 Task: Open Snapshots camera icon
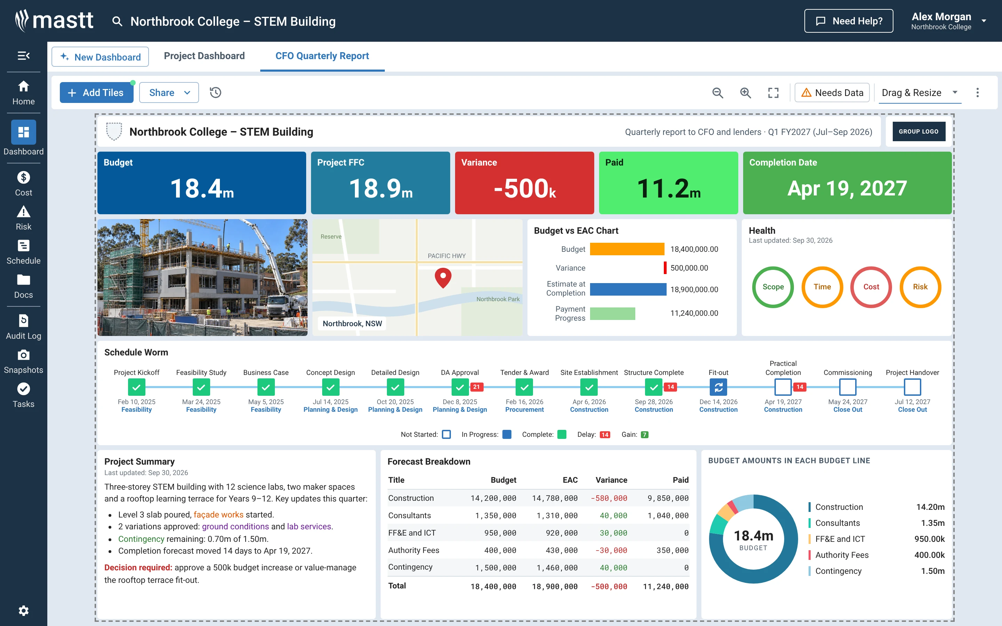24,355
